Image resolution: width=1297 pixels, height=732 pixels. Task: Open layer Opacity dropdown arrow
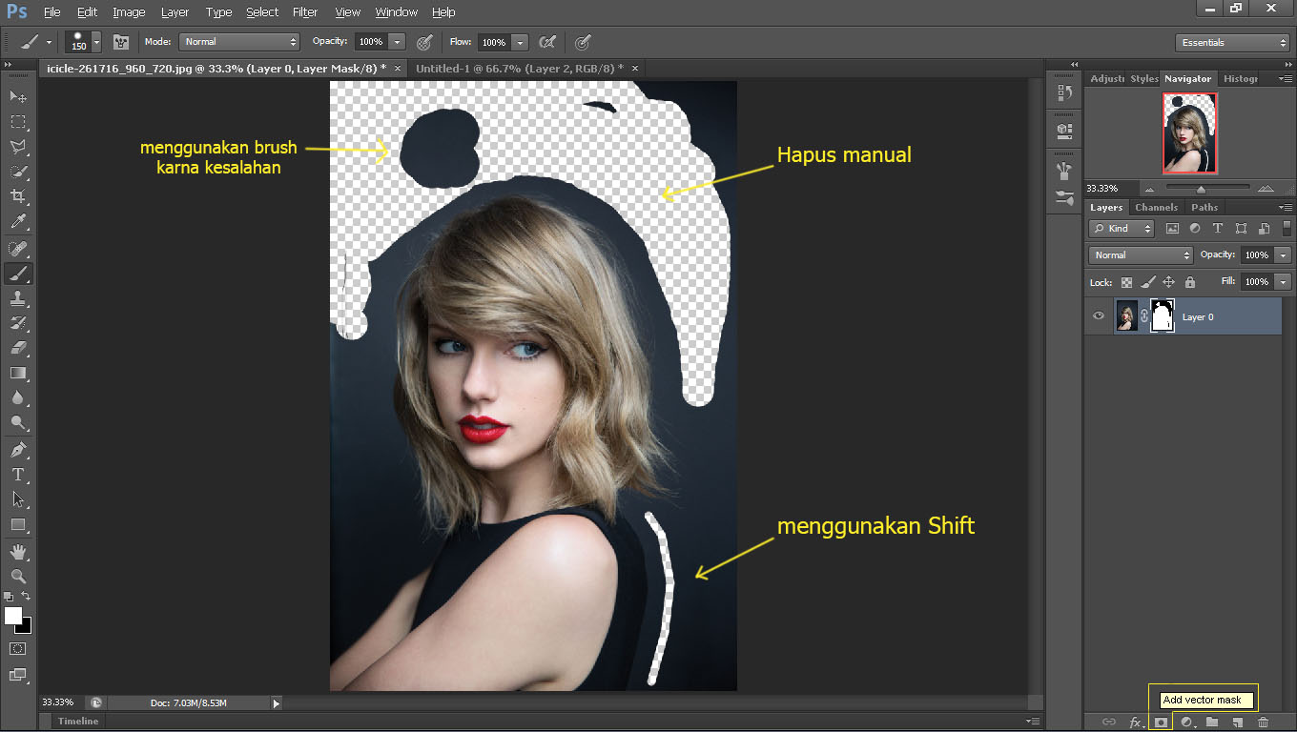click(1284, 255)
